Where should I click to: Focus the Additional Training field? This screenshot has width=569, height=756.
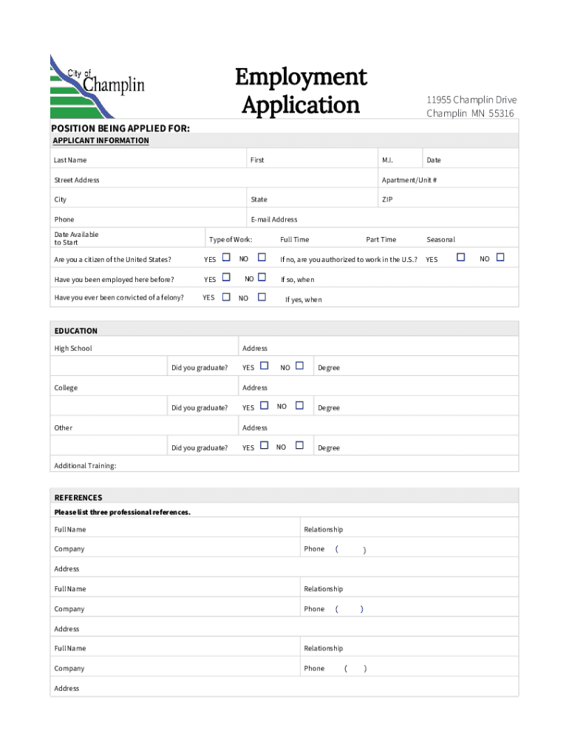click(310, 466)
